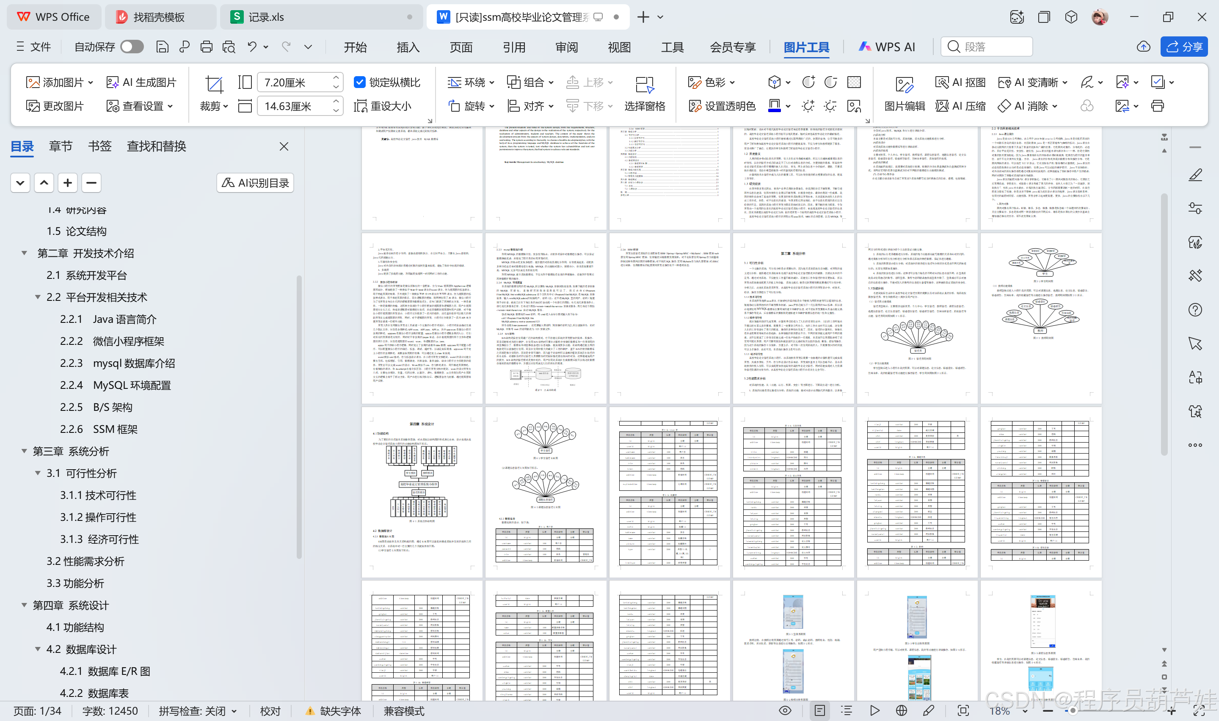This screenshot has width=1219, height=721.
Task: Open Print Preview icon
Action: [229, 47]
